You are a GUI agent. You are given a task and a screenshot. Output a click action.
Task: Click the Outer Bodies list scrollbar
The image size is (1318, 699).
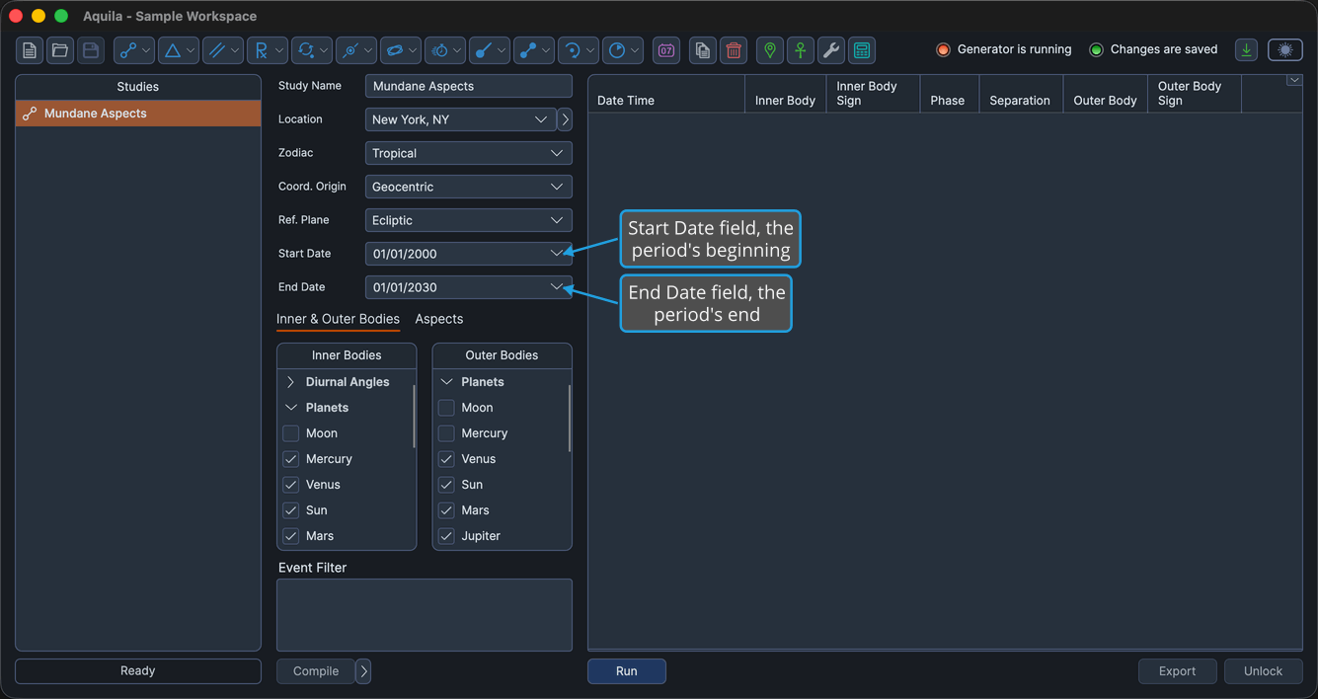pyautogui.click(x=569, y=419)
